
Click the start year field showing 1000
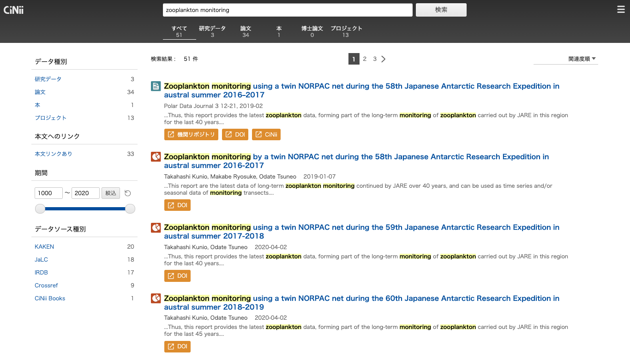pos(48,193)
